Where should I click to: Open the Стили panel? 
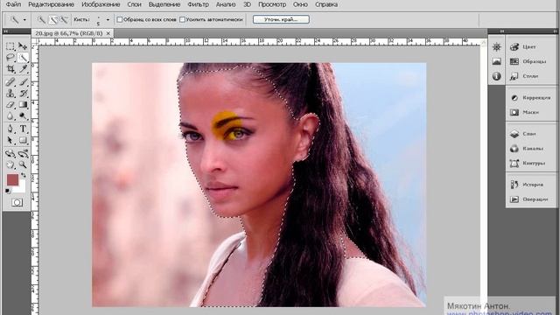[x=531, y=76]
